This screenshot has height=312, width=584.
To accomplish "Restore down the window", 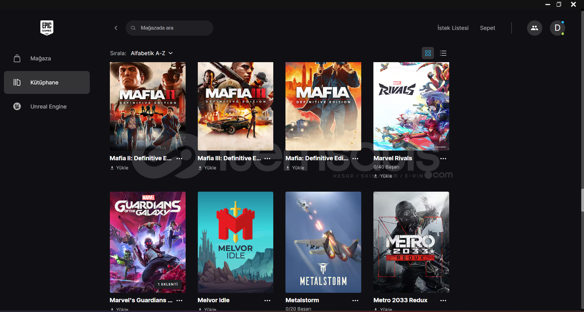I will [559, 4].
